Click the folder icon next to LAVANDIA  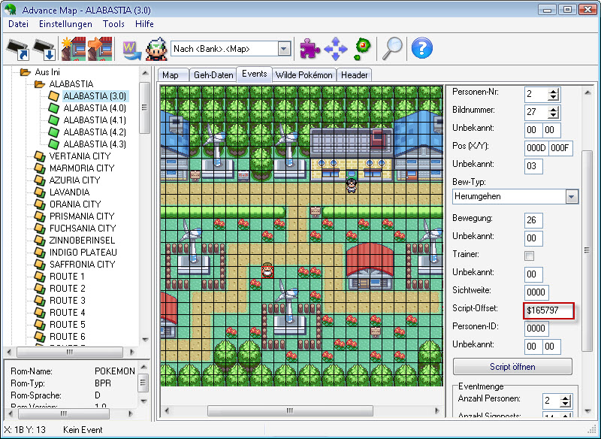(40, 192)
